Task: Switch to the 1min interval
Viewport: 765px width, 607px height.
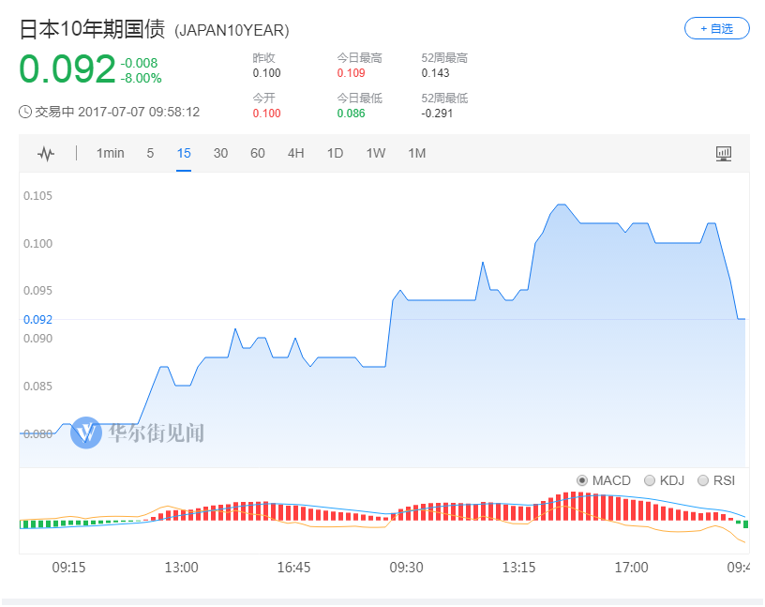Action: [x=110, y=152]
